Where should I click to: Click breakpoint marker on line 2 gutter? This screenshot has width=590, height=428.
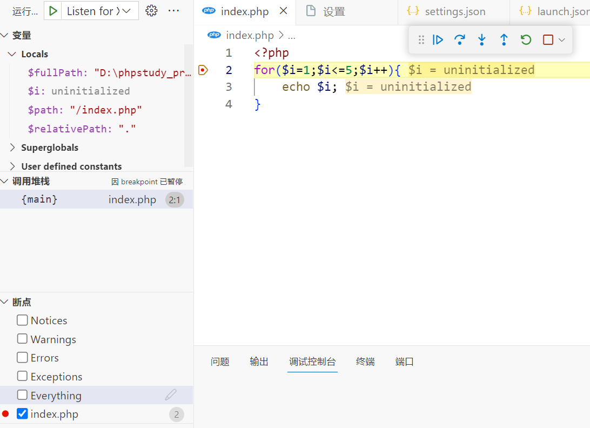point(203,70)
